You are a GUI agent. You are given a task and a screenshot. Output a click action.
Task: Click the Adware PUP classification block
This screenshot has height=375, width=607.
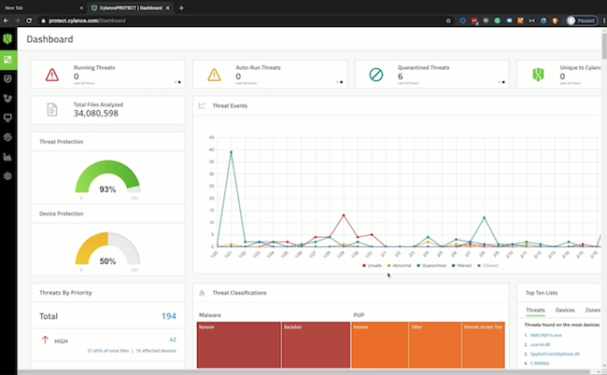click(x=379, y=345)
